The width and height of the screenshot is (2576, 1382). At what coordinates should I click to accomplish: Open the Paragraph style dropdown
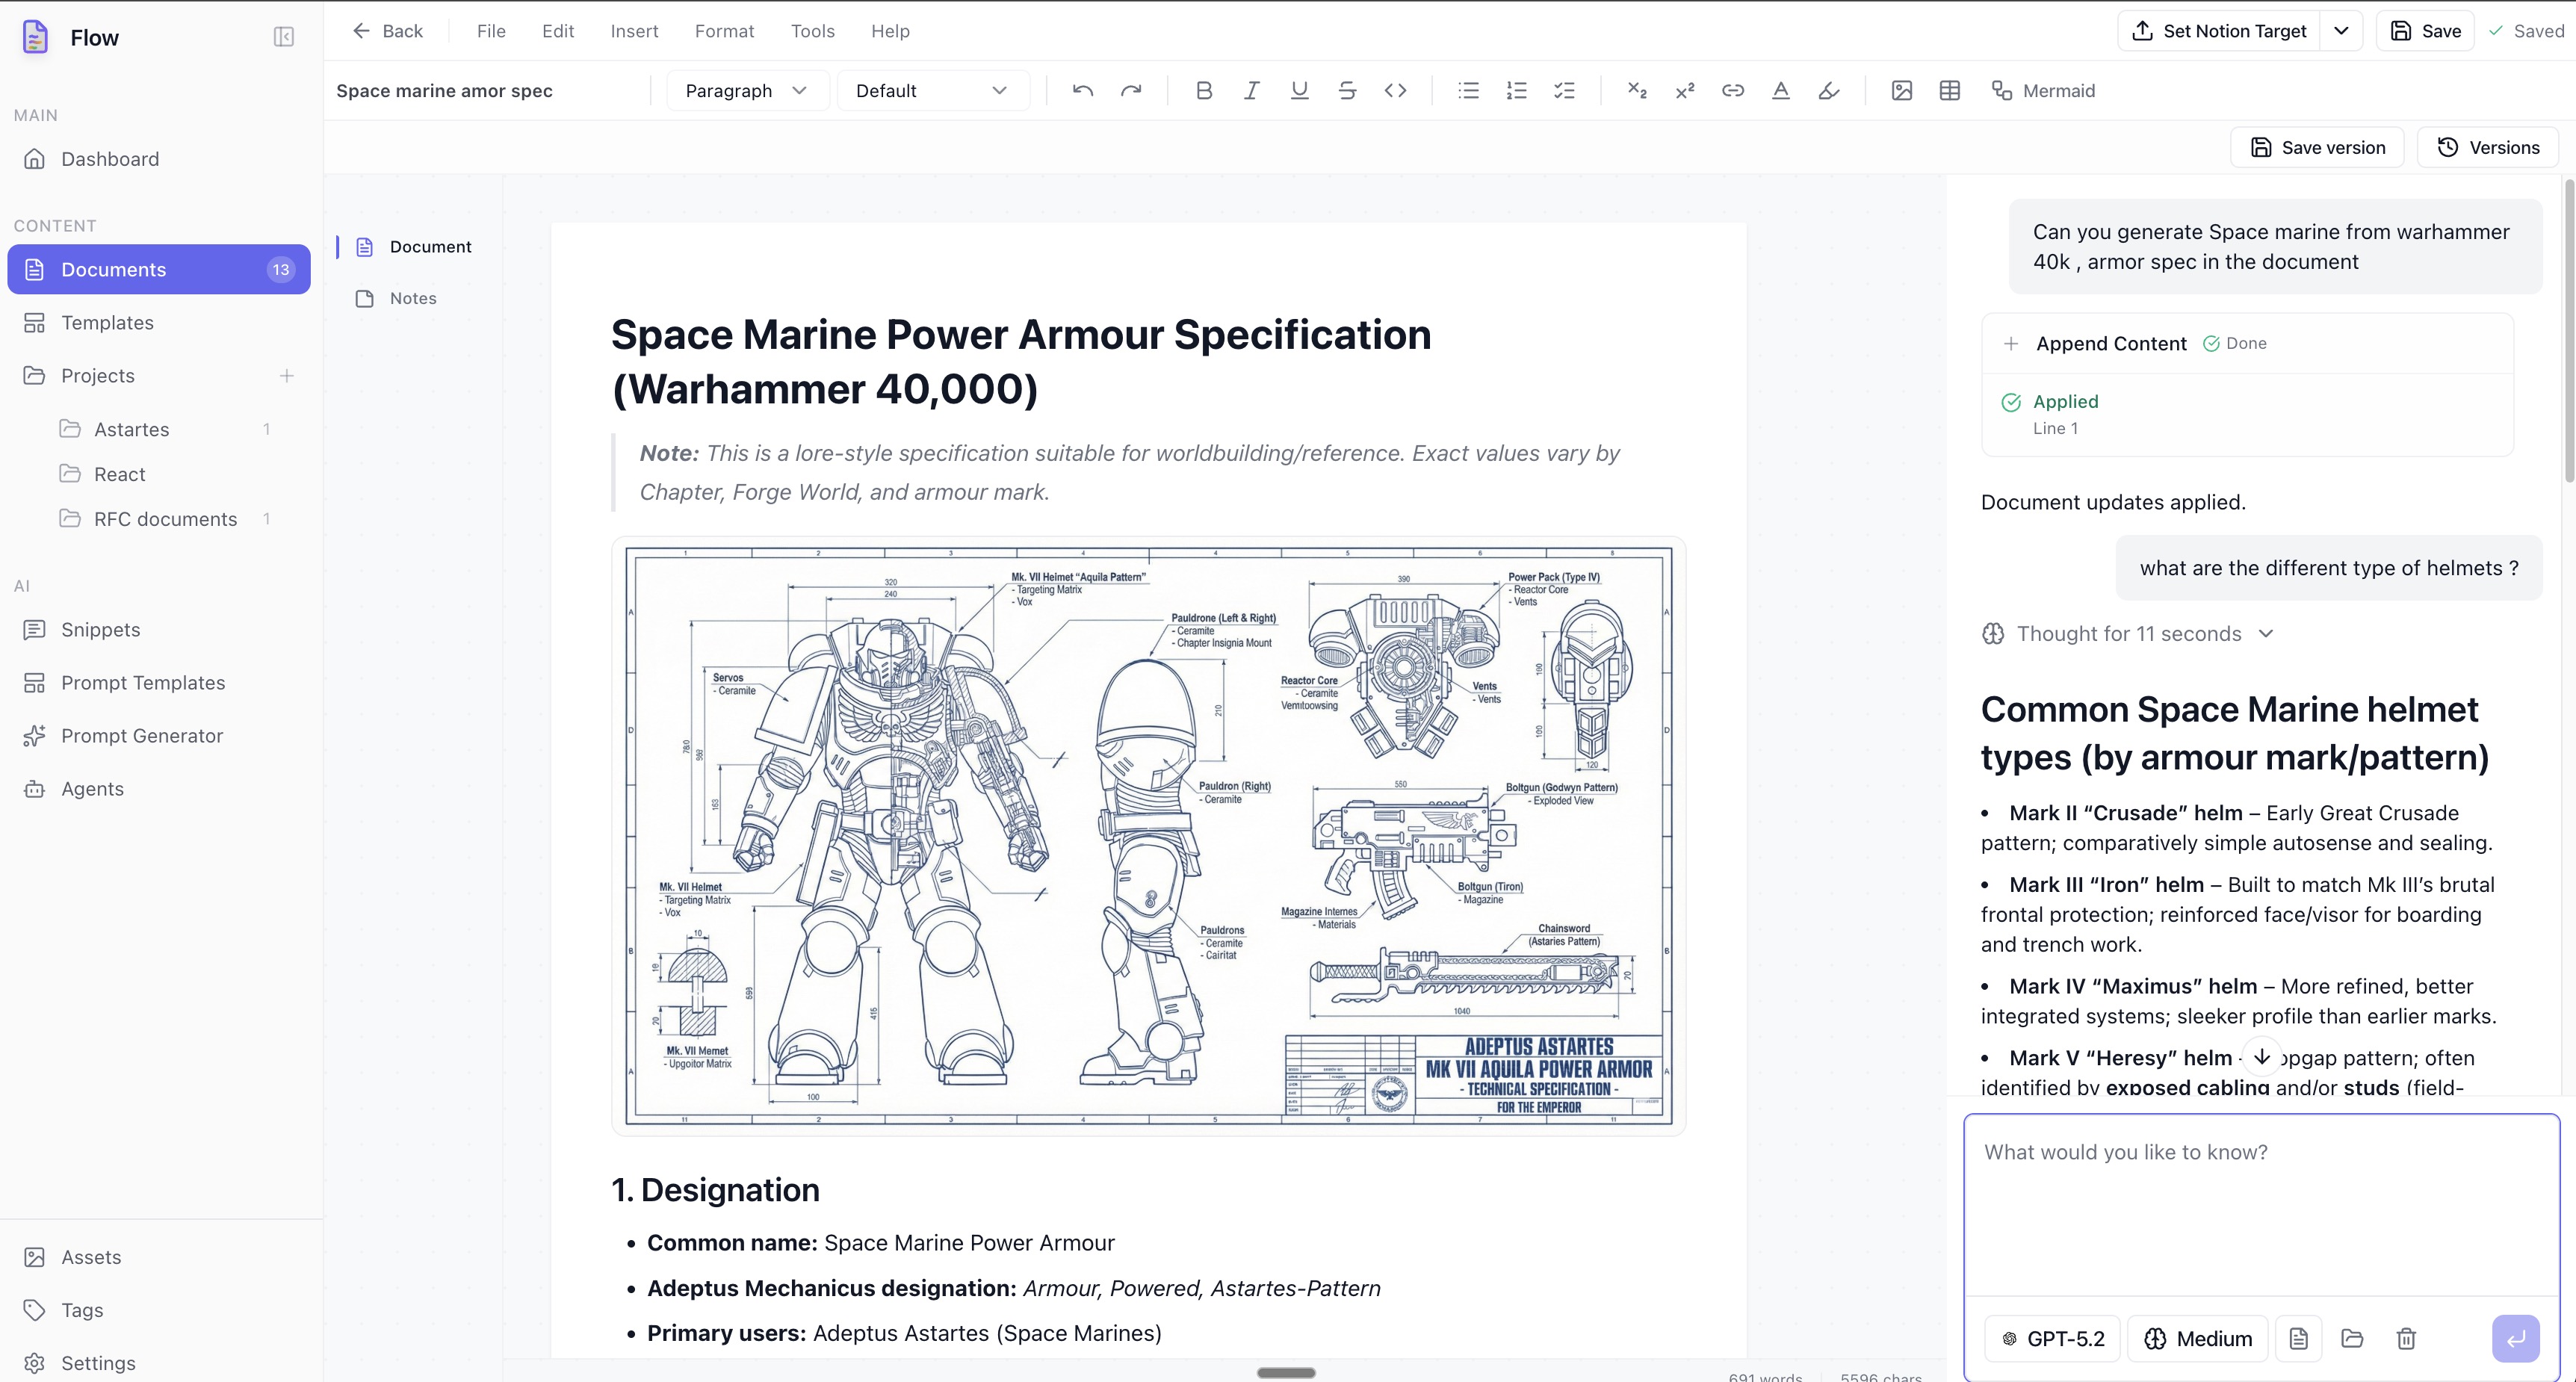point(747,91)
